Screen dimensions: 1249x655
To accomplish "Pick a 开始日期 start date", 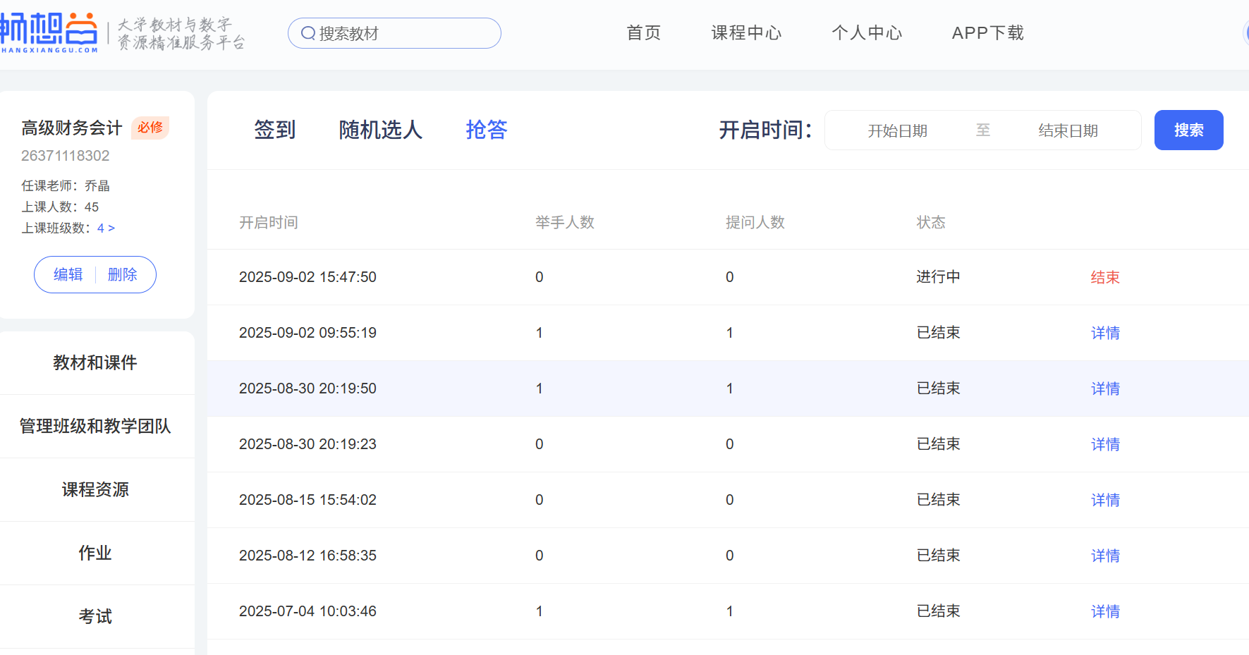I will point(897,130).
